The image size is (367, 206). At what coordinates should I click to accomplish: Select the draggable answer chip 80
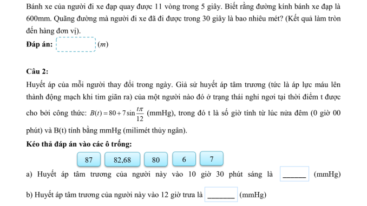click(x=156, y=160)
